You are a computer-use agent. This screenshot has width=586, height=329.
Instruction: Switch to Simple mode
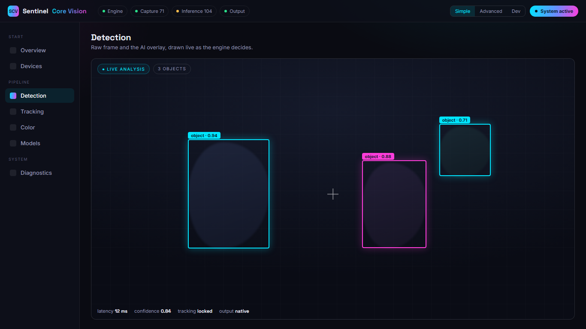coord(462,11)
